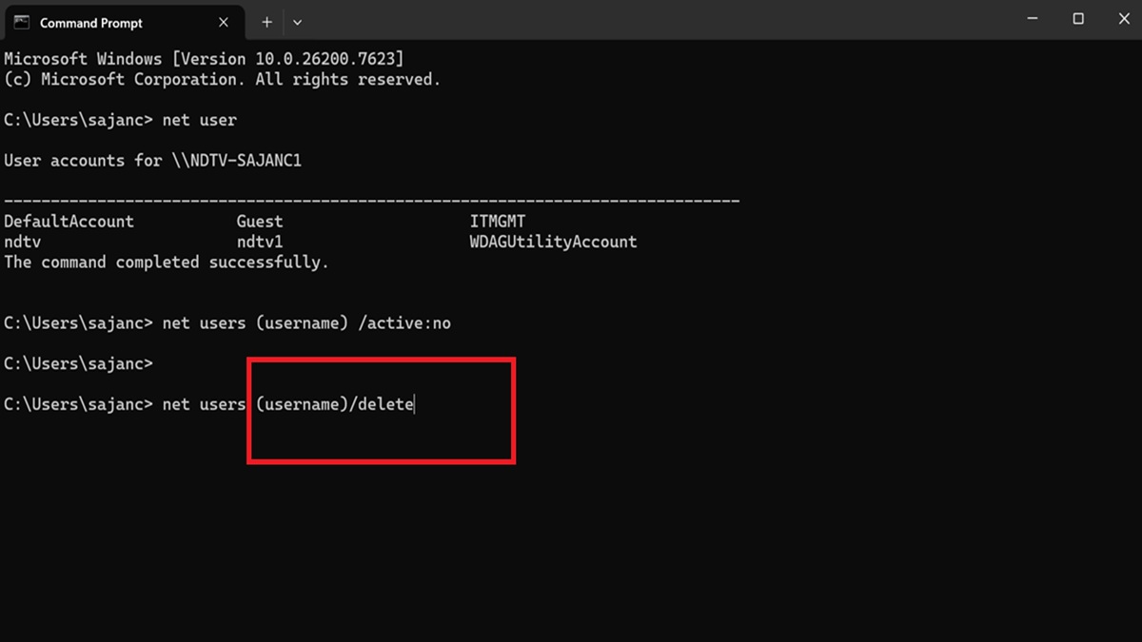Click the ITMGMT account name
The height and width of the screenshot is (642, 1142).
tap(498, 222)
